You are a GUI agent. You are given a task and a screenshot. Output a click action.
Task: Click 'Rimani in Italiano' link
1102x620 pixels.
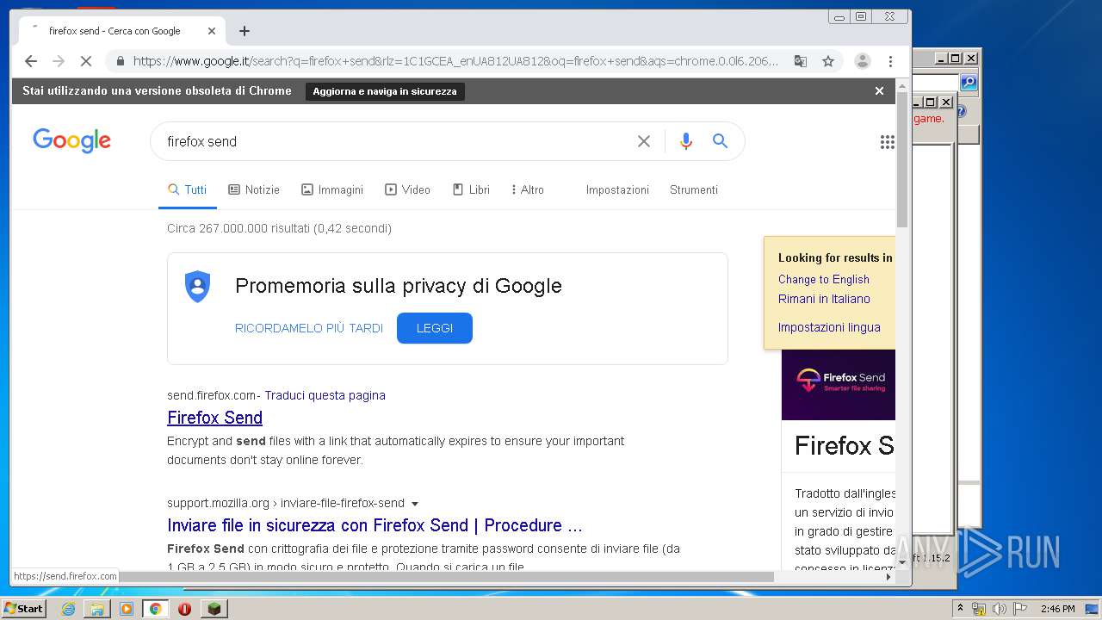tap(824, 299)
